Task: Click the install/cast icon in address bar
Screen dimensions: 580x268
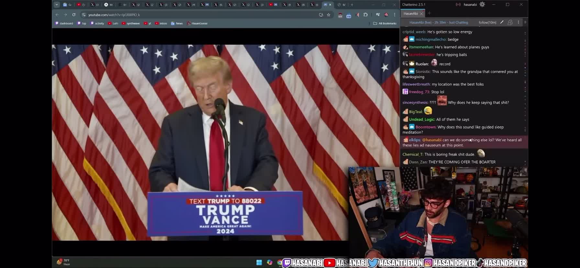Action: 321,15
